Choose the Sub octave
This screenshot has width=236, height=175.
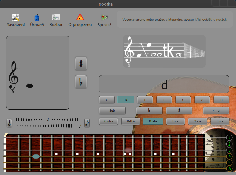click(112, 111)
